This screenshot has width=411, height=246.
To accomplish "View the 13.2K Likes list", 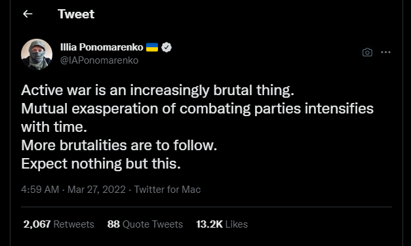I will 222,224.
